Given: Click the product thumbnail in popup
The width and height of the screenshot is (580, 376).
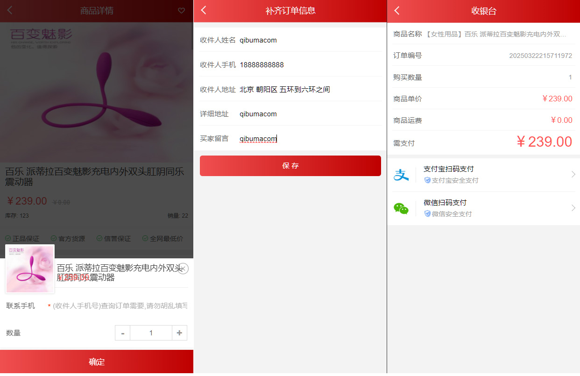Looking at the screenshot, I should 30,269.
